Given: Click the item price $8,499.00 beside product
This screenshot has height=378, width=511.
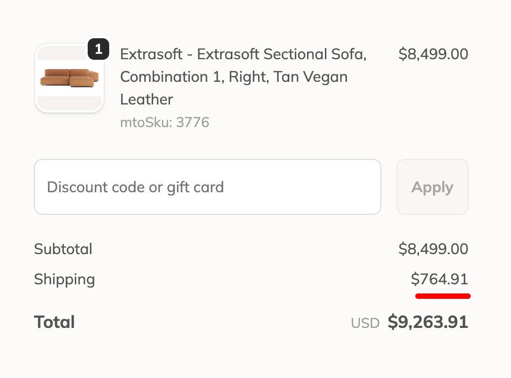Looking at the screenshot, I should [433, 54].
